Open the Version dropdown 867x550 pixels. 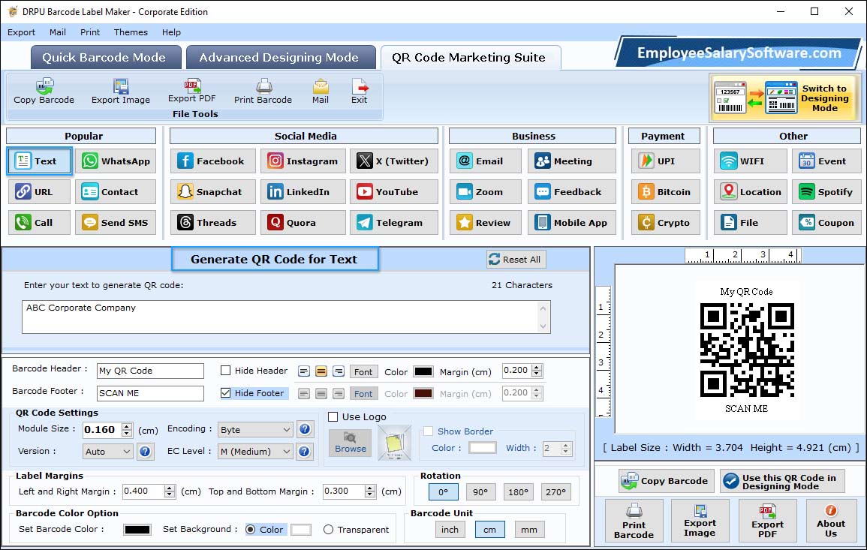point(108,451)
